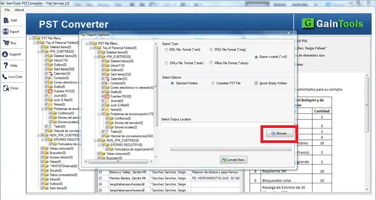Click Drafts(0) folder icon in dialog tree

pos(107,92)
